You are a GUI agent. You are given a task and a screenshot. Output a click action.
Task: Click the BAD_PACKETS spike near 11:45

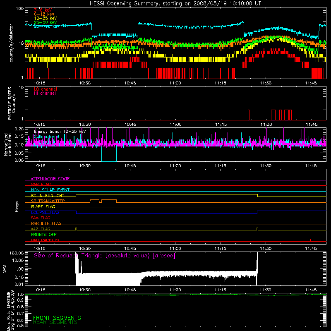(311, 240)
